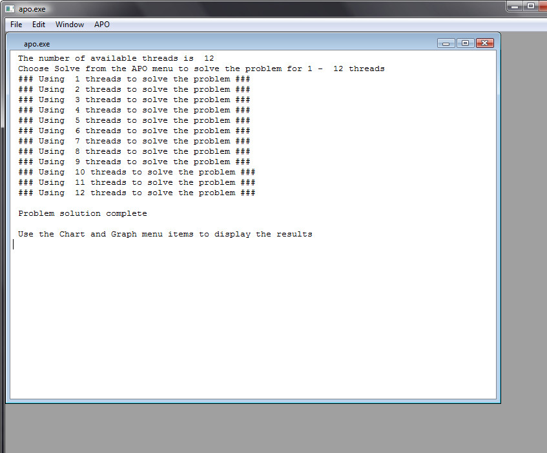Viewport: 547px width, 453px height.
Task: Click the 'Problem solution complete' line
Action: 83,214
